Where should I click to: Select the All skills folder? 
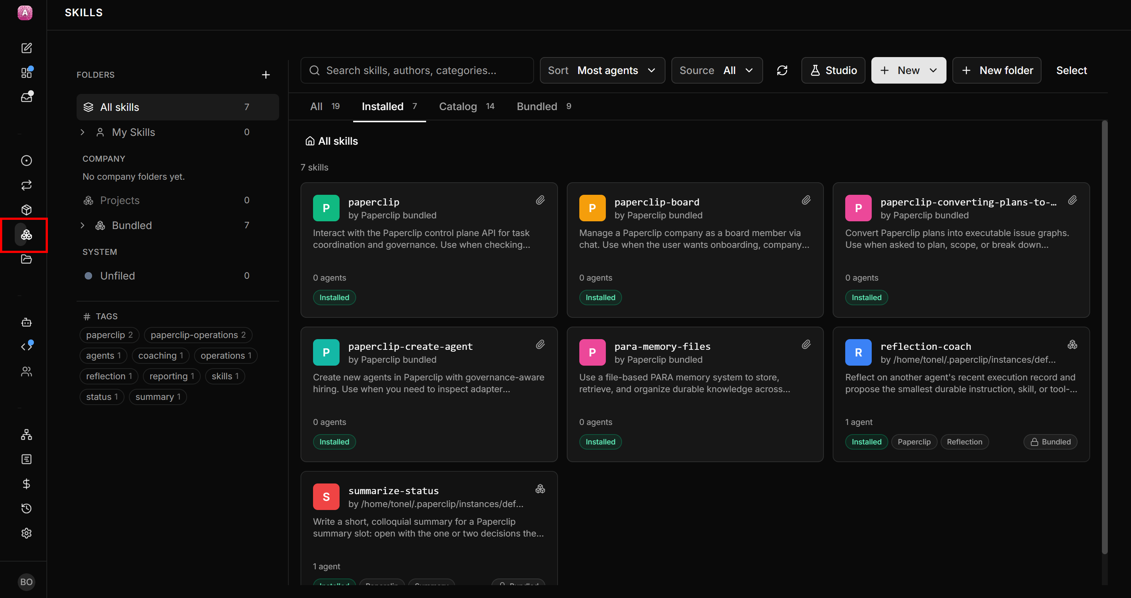(x=178, y=107)
